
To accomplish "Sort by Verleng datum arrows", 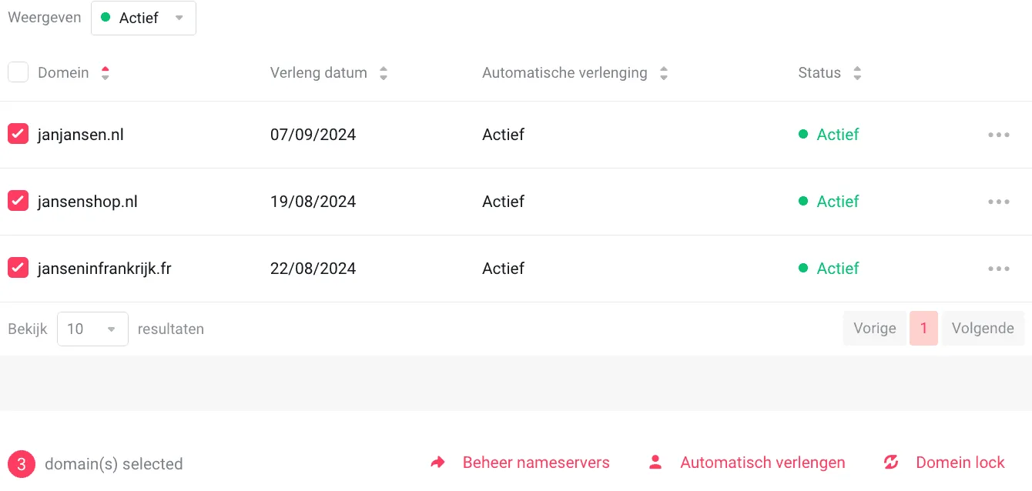I will [384, 73].
